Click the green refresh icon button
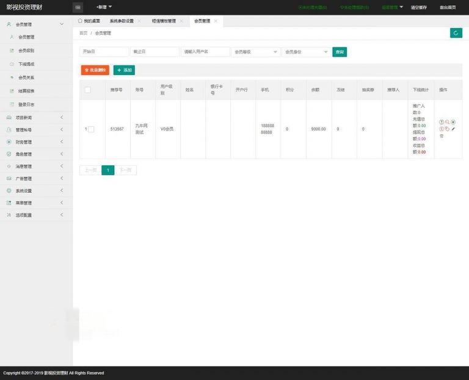 456,33
